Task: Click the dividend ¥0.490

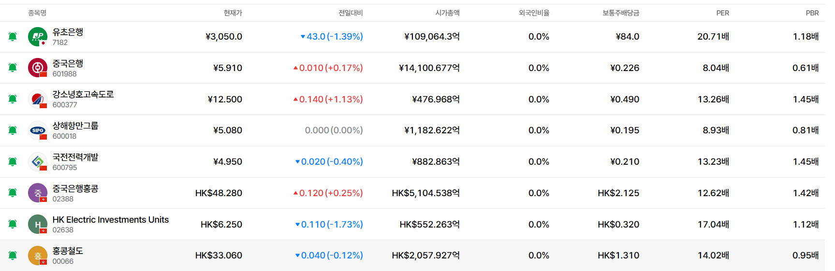Action: [x=625, y=99]
